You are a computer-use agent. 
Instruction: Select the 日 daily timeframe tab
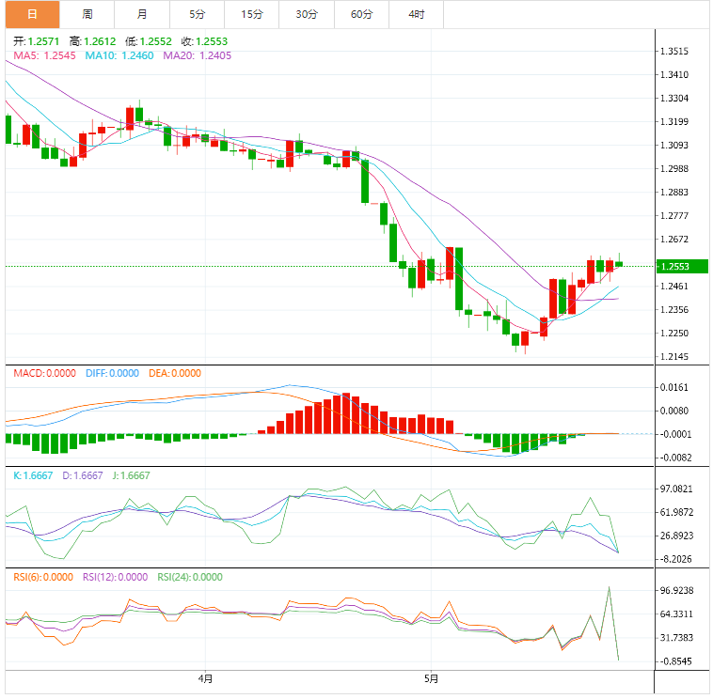32,14
